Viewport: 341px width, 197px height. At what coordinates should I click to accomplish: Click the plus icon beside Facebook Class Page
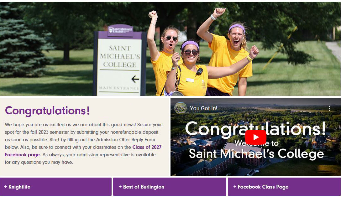235,187
